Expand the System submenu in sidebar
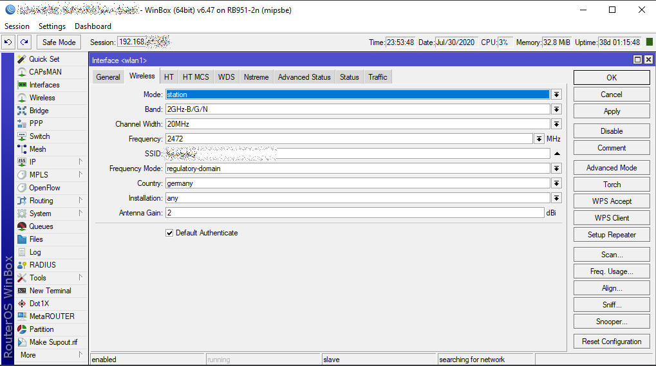This screenshot has height=366, width=656. point(80,214)
